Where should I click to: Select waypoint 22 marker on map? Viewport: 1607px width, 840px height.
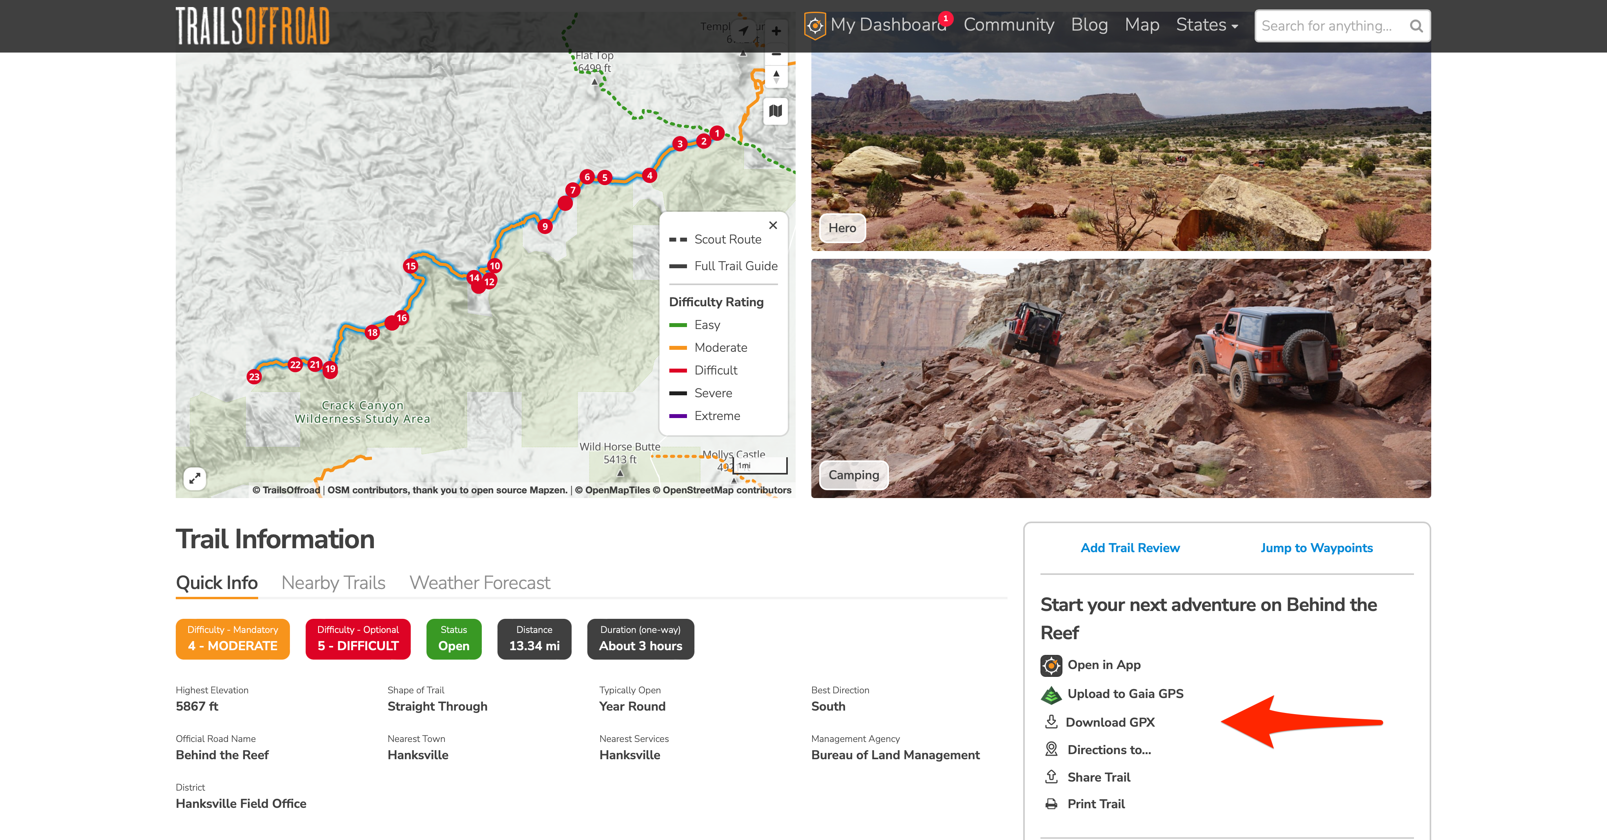296,365
